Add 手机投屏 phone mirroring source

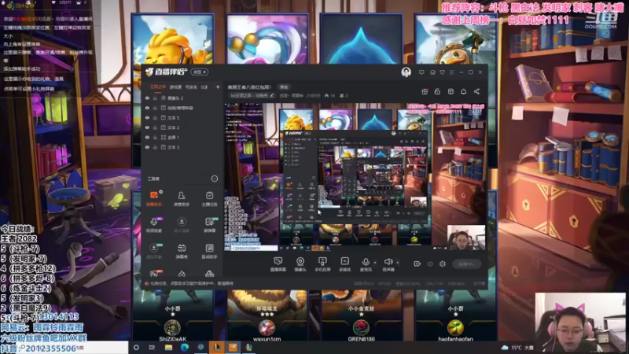click(x=322, y=264)
